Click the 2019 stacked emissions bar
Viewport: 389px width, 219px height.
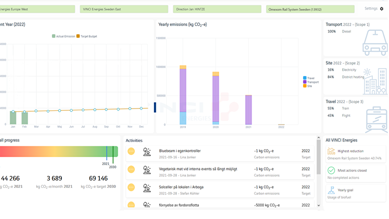[x=183, y=95]
